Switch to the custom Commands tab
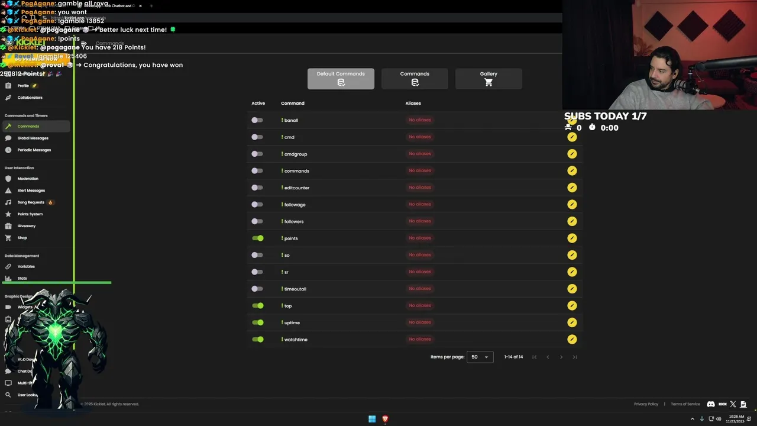This screenshot has width=757, height=426. [415, 79]
